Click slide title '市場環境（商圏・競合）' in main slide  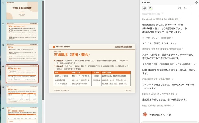pyautogui.click(x=72, y=55)
